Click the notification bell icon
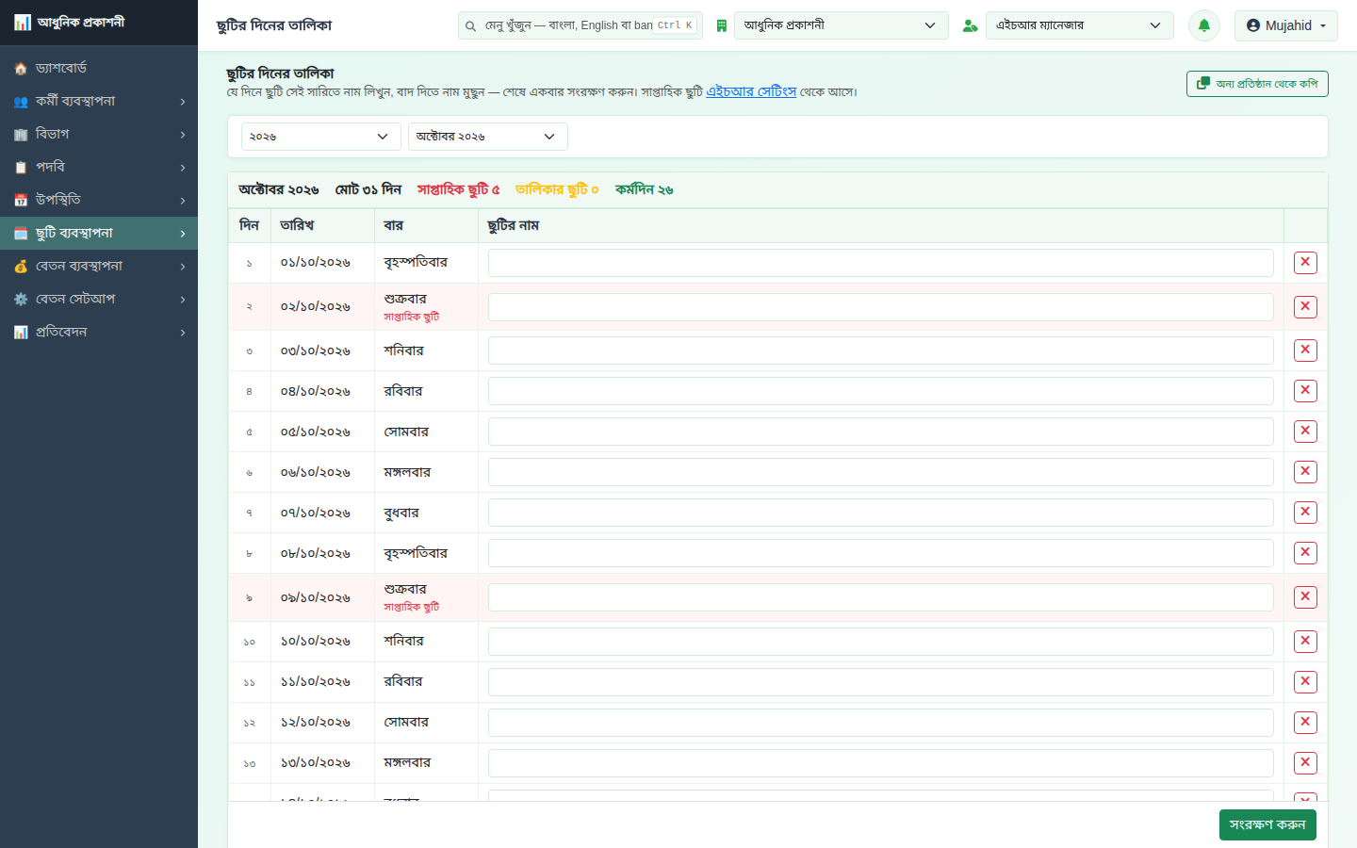This screenshot has width=1357, height=848. pyautogui.click(x=1203, y=25)
